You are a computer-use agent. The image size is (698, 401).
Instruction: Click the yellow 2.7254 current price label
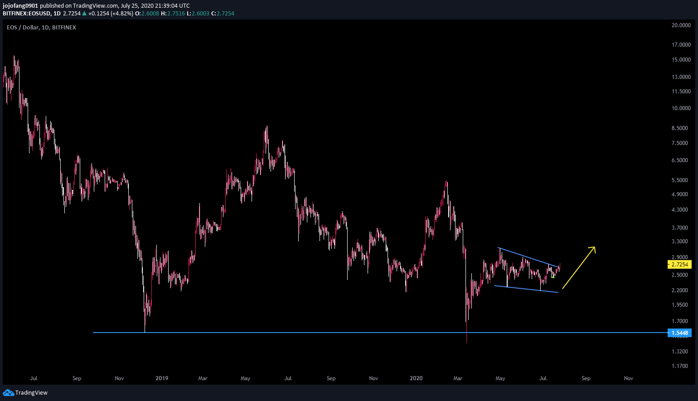click(x=679, y=264)
